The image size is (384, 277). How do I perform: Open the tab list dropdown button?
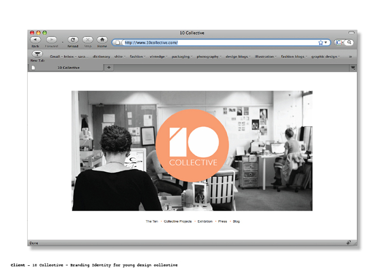(353, 68)
